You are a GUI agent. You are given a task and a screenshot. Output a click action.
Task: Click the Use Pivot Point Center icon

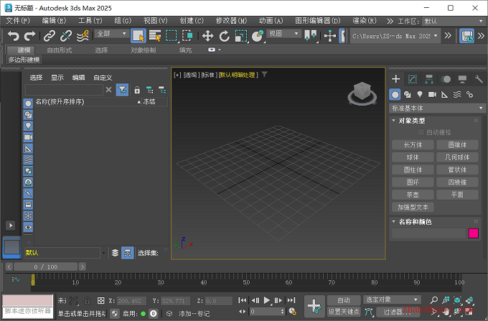coord(311,36)
